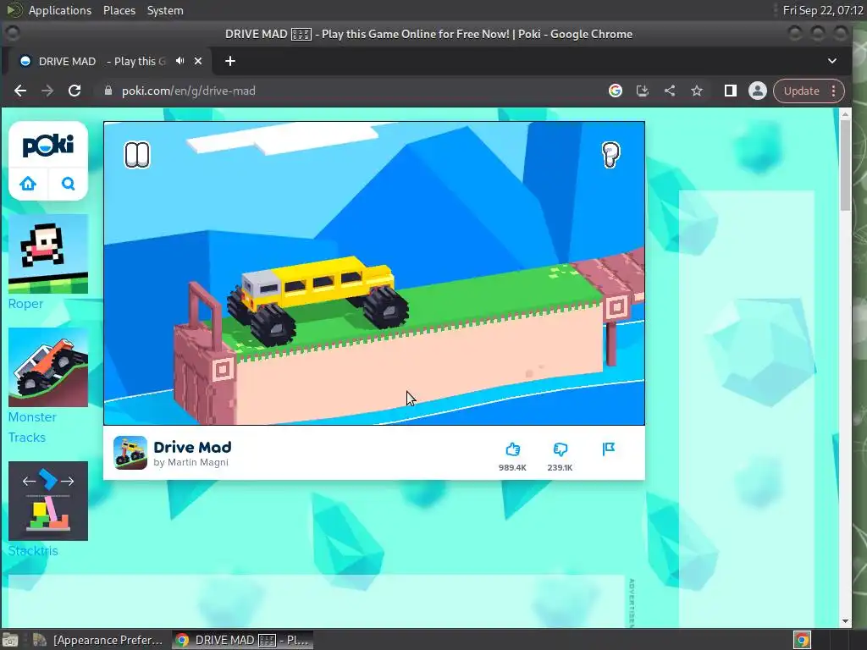Switch to Appearance Preferences taskbar window
This screenshot has width=867, height=650.
coord(98,640)
